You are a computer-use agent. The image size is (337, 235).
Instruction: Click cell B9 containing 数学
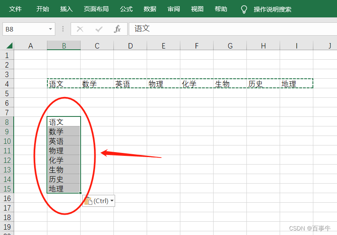(64, 131)
